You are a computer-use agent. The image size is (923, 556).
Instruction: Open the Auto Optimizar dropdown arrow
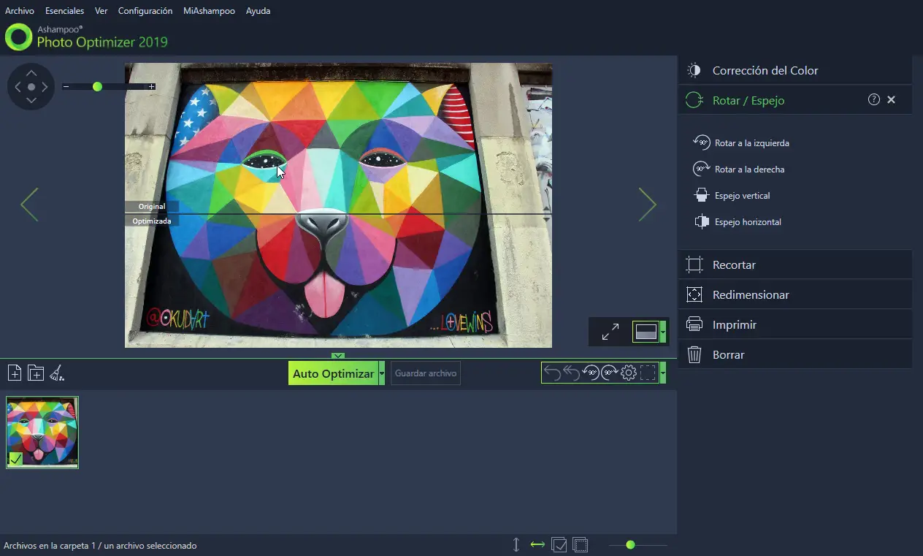[x=382, y=373]
